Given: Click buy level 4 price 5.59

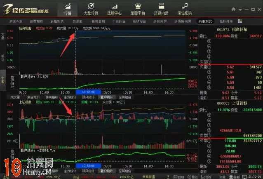Looking at the screenshot, I should click(x=230, y=82).
